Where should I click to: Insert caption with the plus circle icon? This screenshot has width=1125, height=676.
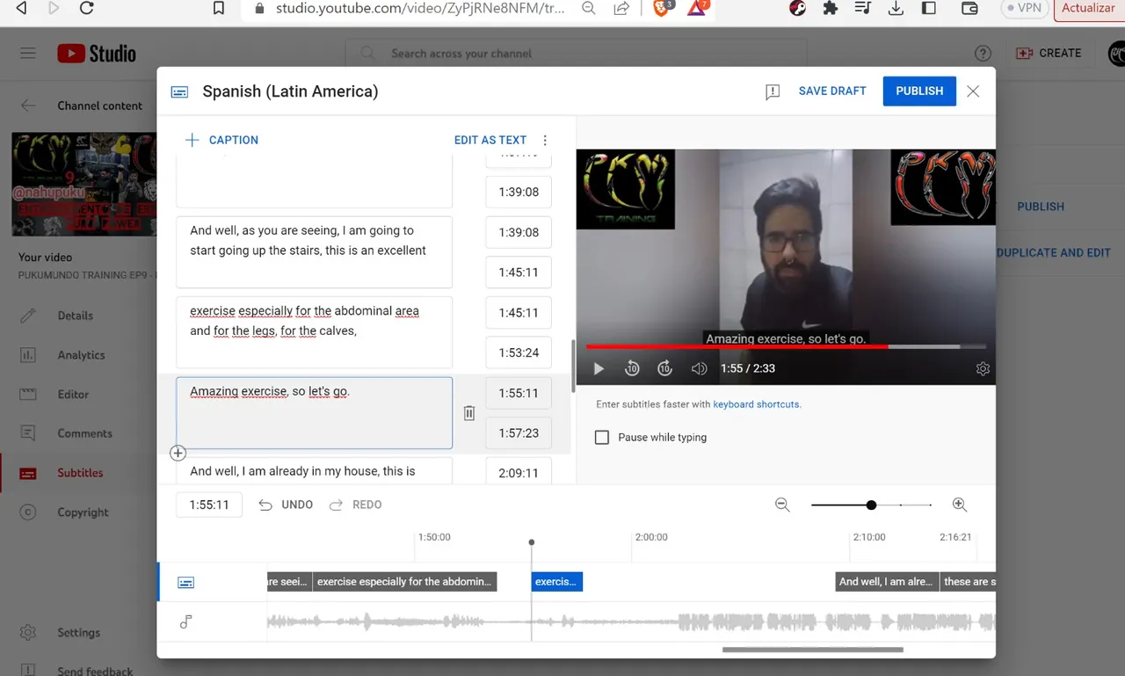pyautogui.click(x=178, y=453)
